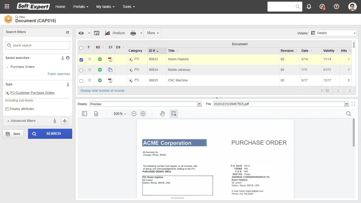Viewport: 361px width, 203px height.
Task: Click the blue SEARCH button
Action: click(50, 134)
